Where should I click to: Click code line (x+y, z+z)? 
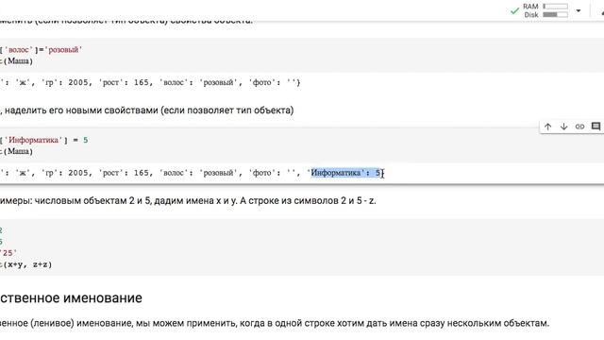pyautogui.click(x=25, y=264)
